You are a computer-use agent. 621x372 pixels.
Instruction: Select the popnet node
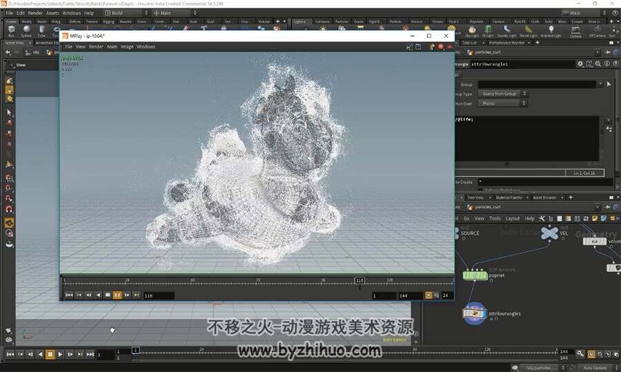point(475,275)
